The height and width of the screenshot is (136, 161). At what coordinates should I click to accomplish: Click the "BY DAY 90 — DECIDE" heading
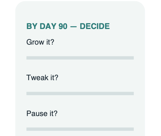68,26
